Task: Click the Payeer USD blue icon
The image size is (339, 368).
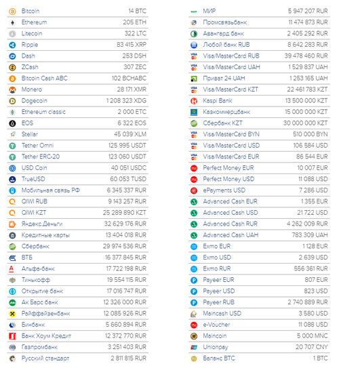Action: tap(194, 291)
